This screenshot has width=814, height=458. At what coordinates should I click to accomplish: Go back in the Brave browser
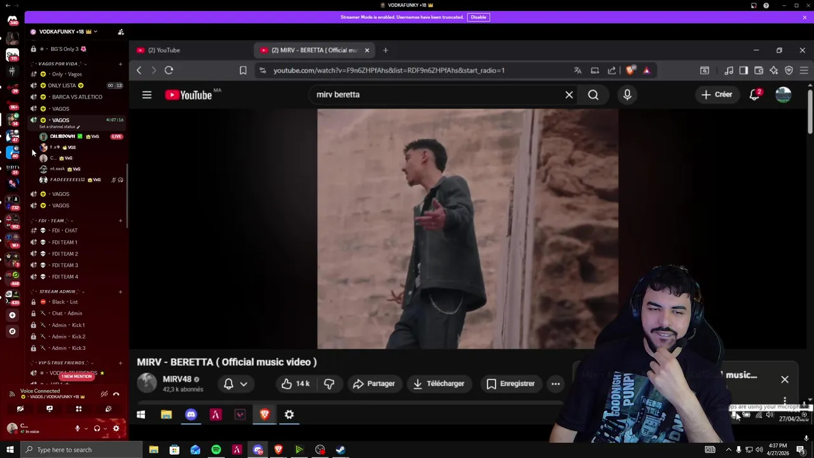click(139, 70)
